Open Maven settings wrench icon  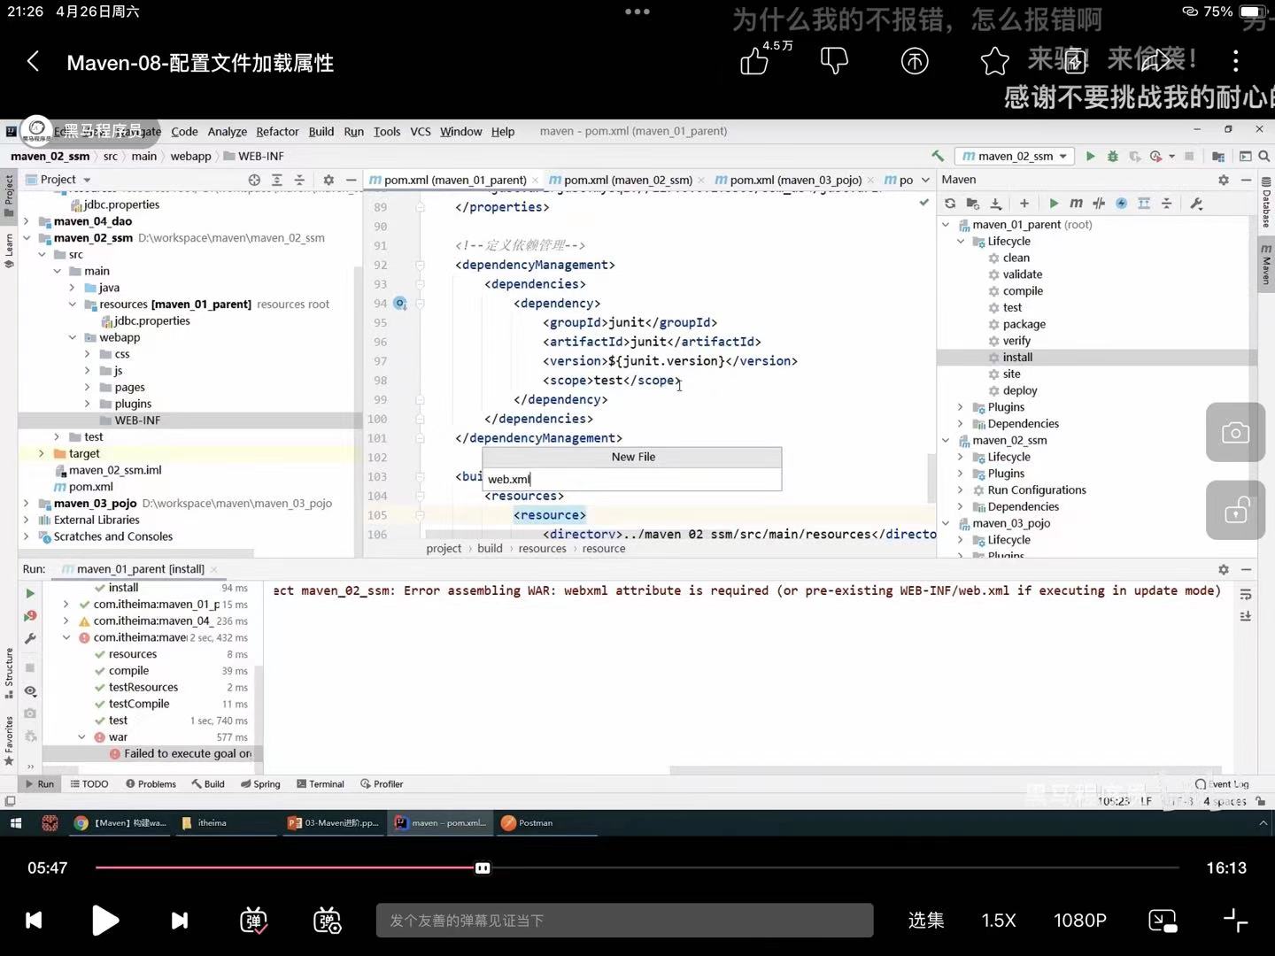1196,204
